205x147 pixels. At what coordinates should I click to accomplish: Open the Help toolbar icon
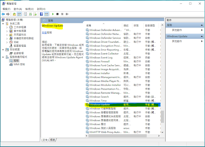[x=41, y=14]
